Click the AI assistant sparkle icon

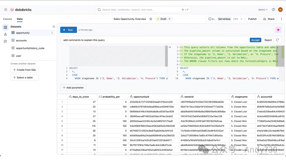278,30
